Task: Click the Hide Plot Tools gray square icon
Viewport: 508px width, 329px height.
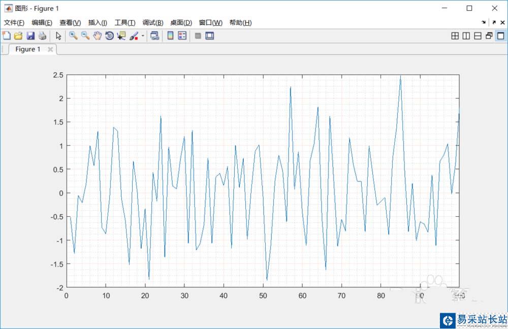Action: (198, 36)
